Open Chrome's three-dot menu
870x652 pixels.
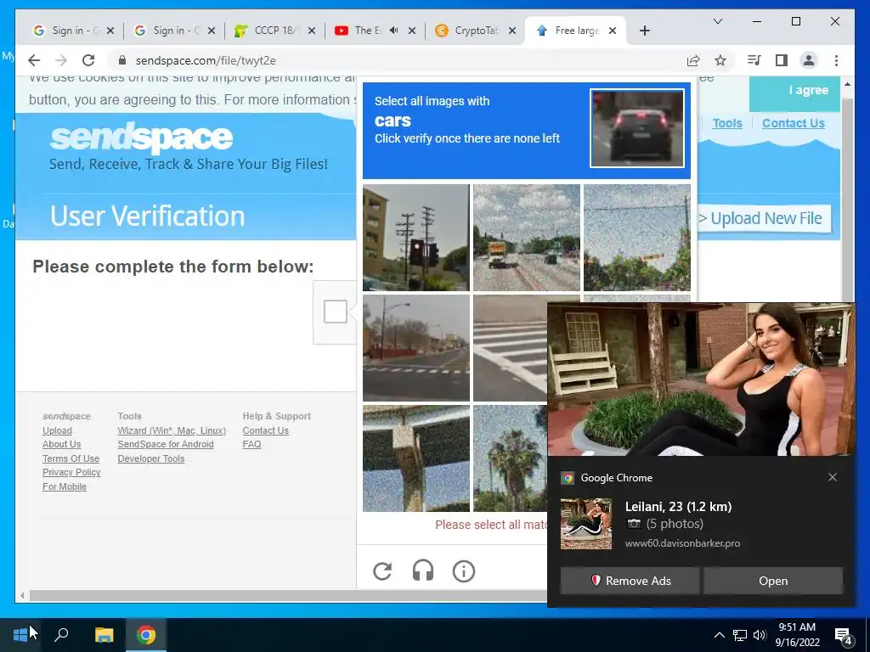coord(836,60)
